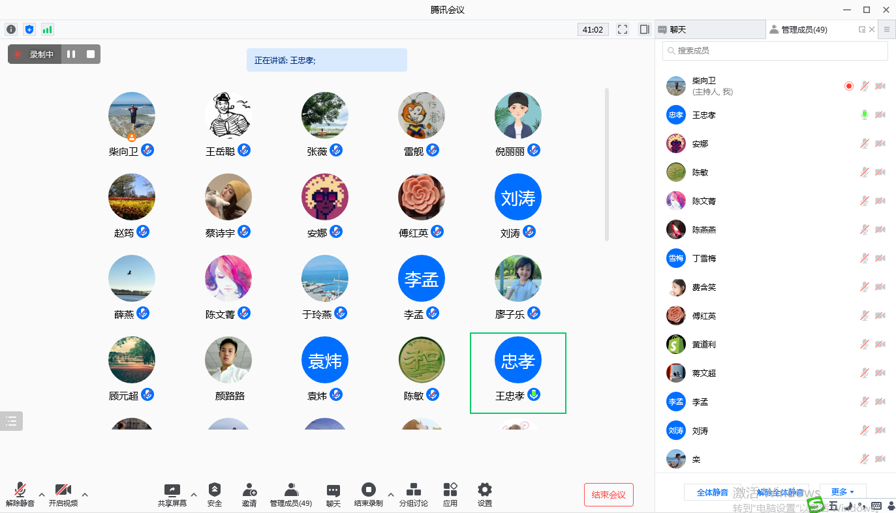The width and height of the screenshot is (896, 513).
Task: Click the network signal strength icon
Action: tap(48, 29)
